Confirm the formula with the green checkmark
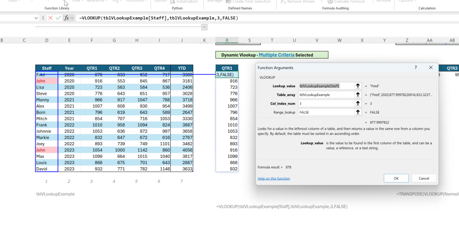The width and height of the screenshot is (459, 236). click(58, 18)
